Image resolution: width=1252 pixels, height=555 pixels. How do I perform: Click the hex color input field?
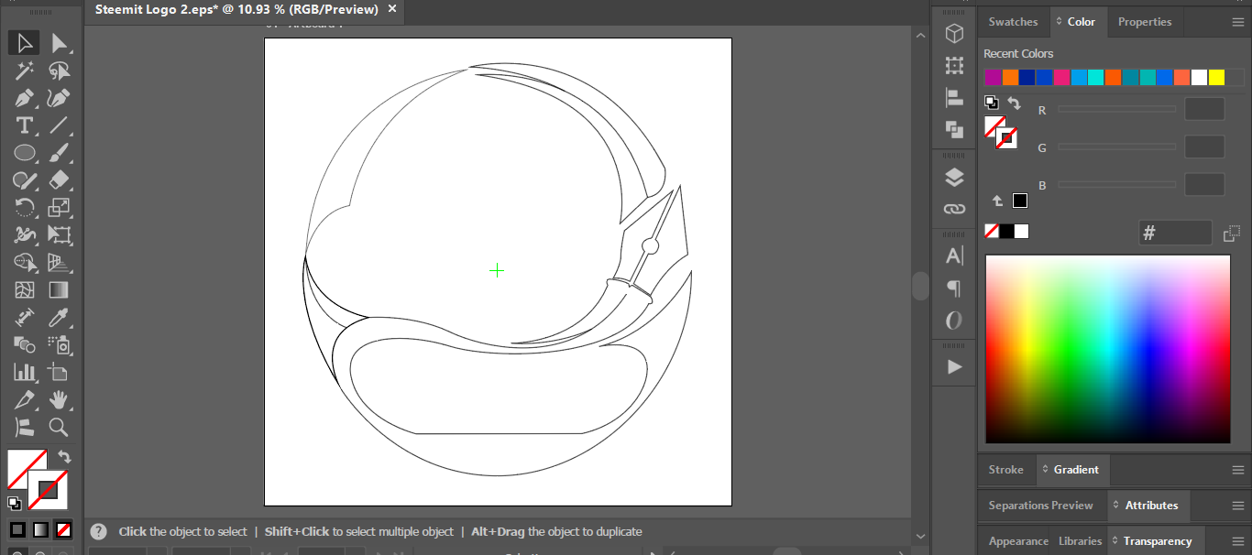tap(1175, 233)
